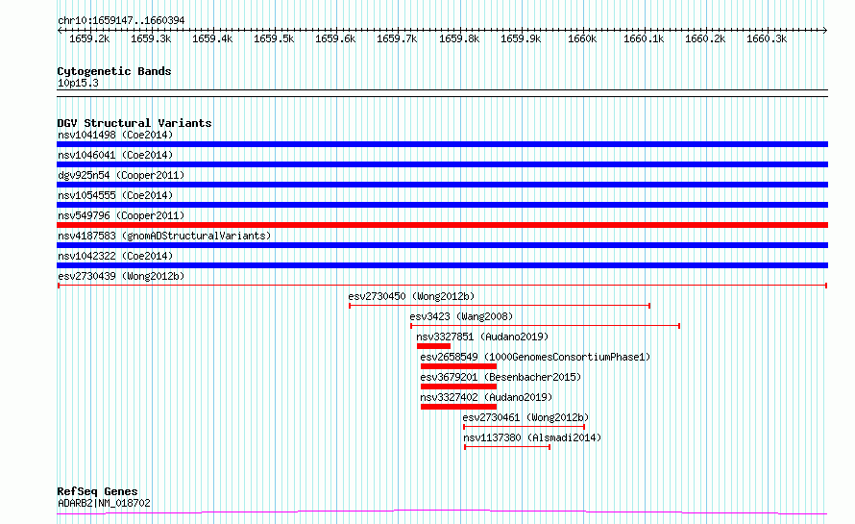The width and height of the screenshot is (855, 524).
Task: Click the 1659.5k ruler tick label
Action: 274,38
